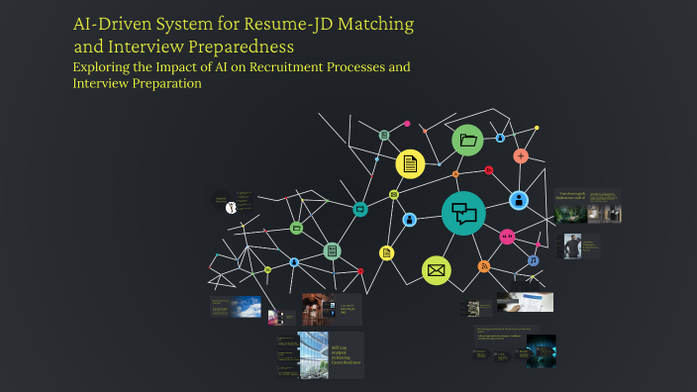Click the small yellow document icon
The height and width of the screenshot is (392, 697).
click(x=387, y=252)
